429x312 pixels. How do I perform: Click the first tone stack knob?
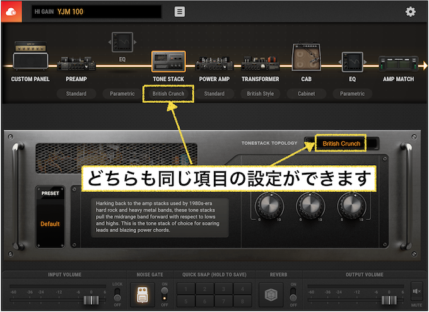(x=269, y=205)
